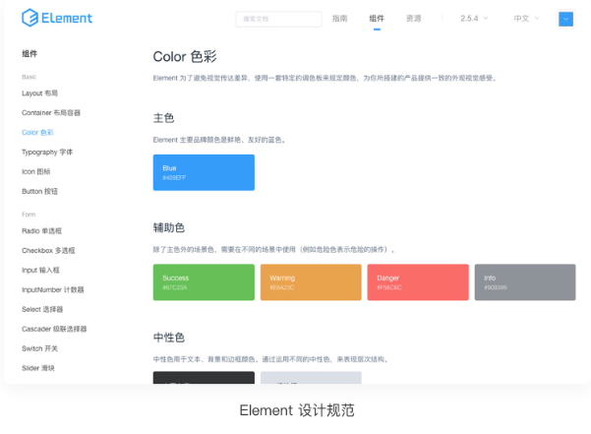Screen dimensions: 591x434
Task: Click the Basic group label in sidebar
Action: click(x=30, y=77)
